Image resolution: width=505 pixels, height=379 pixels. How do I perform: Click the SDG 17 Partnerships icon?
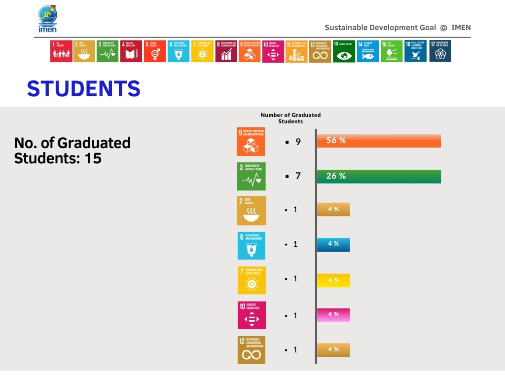click(x=440, y=51)
